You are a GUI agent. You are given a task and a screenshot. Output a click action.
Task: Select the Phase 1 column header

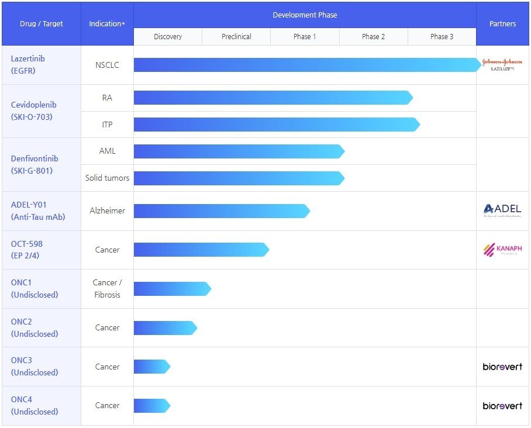[x=305, y=37]
